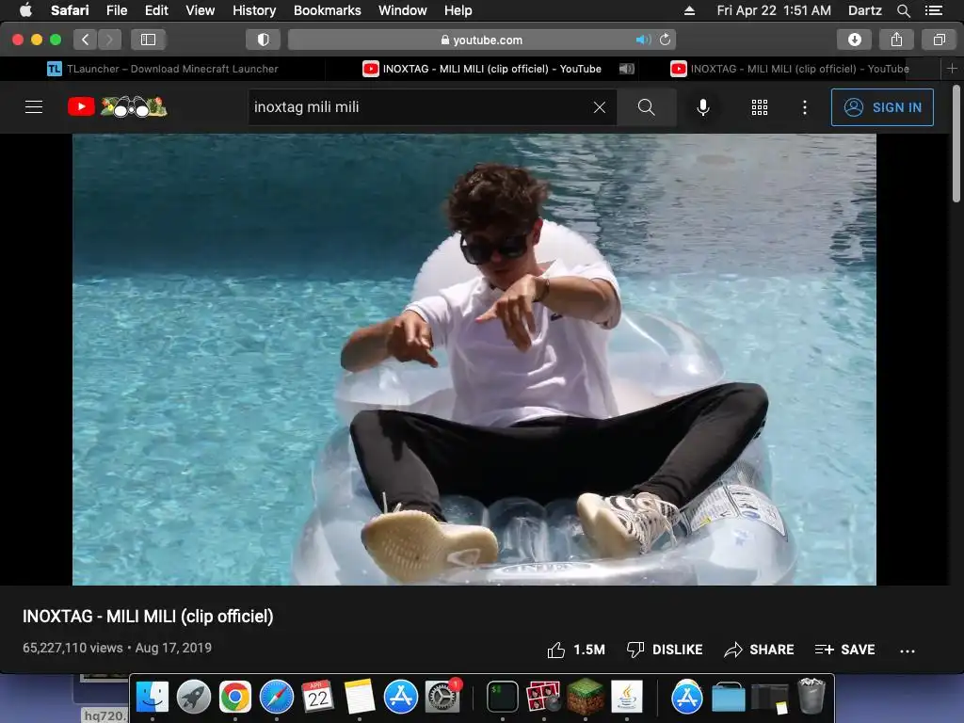Image resolution: width=964 pixels, height=723 pixels.
Task: Clear the search text with the X
Action: pyautogui.click(x=600, y=107)
